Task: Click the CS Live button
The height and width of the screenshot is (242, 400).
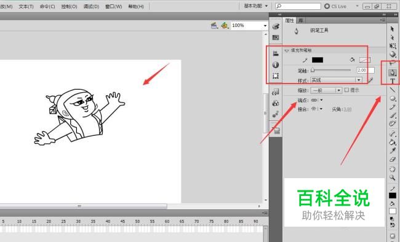Action: 335,6
